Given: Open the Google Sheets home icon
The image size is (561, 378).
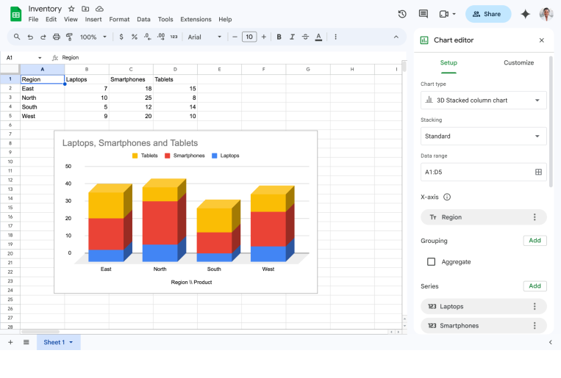Looking at the screenshot, I should [15, 14].
